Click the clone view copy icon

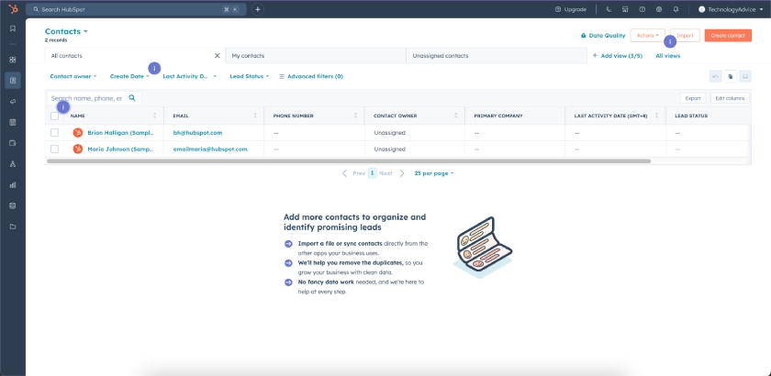point(731,76)
